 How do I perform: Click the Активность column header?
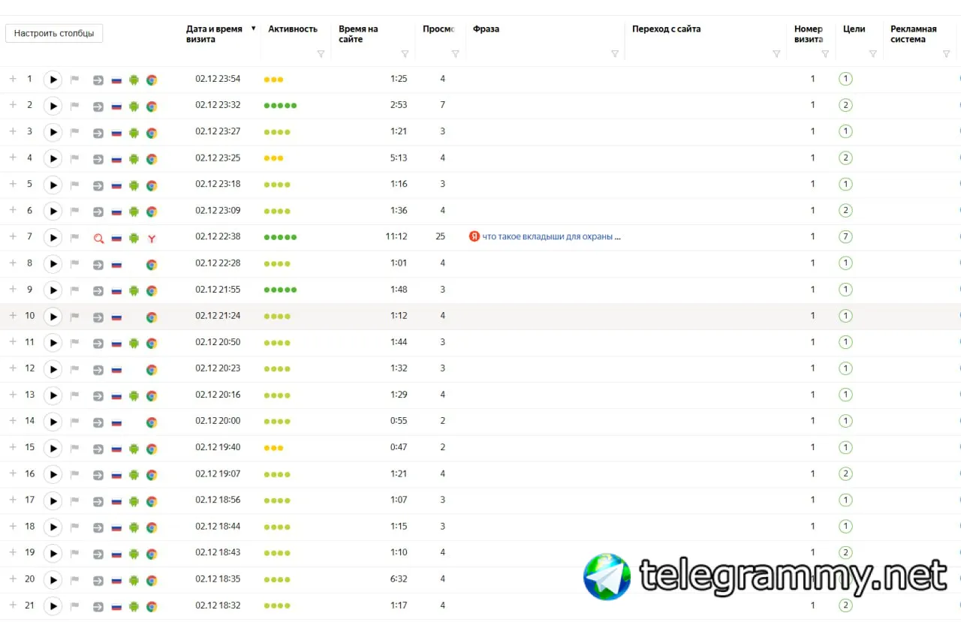[293, 29]
